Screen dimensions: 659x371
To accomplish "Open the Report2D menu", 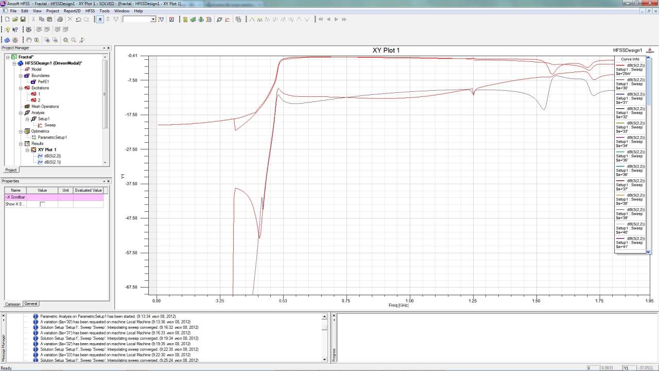I will coord(72,11).
